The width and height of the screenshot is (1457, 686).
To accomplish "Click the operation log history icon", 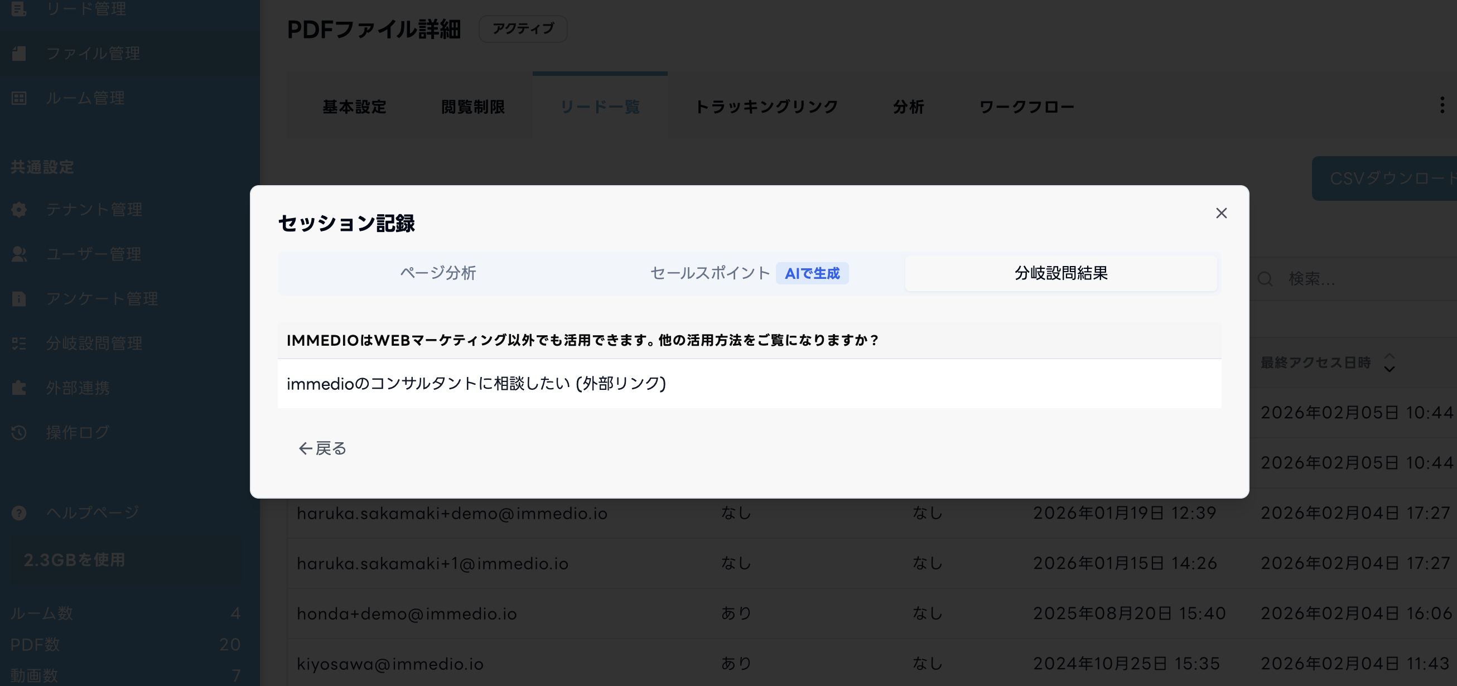I will pos(18,433).
